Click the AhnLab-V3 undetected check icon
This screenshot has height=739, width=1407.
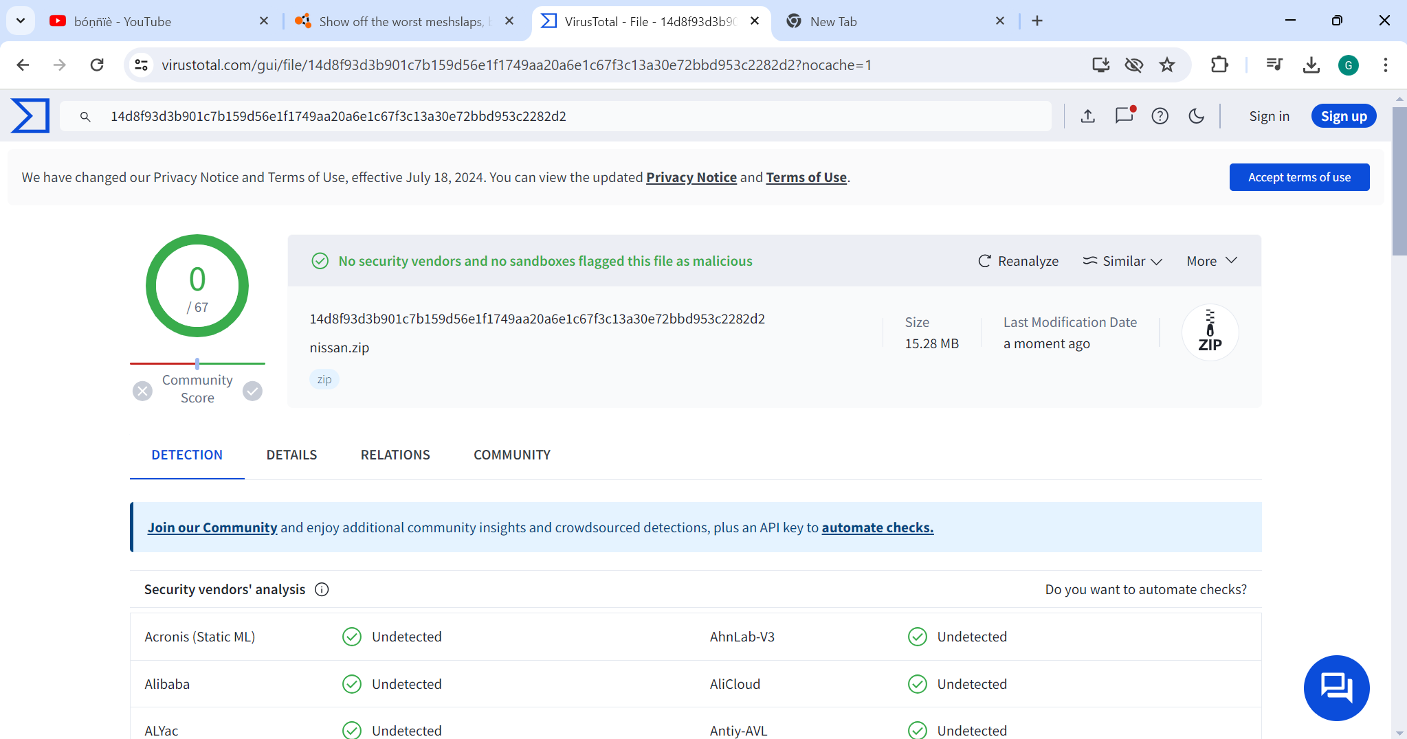pyautogui.click(x=918, y=637)
